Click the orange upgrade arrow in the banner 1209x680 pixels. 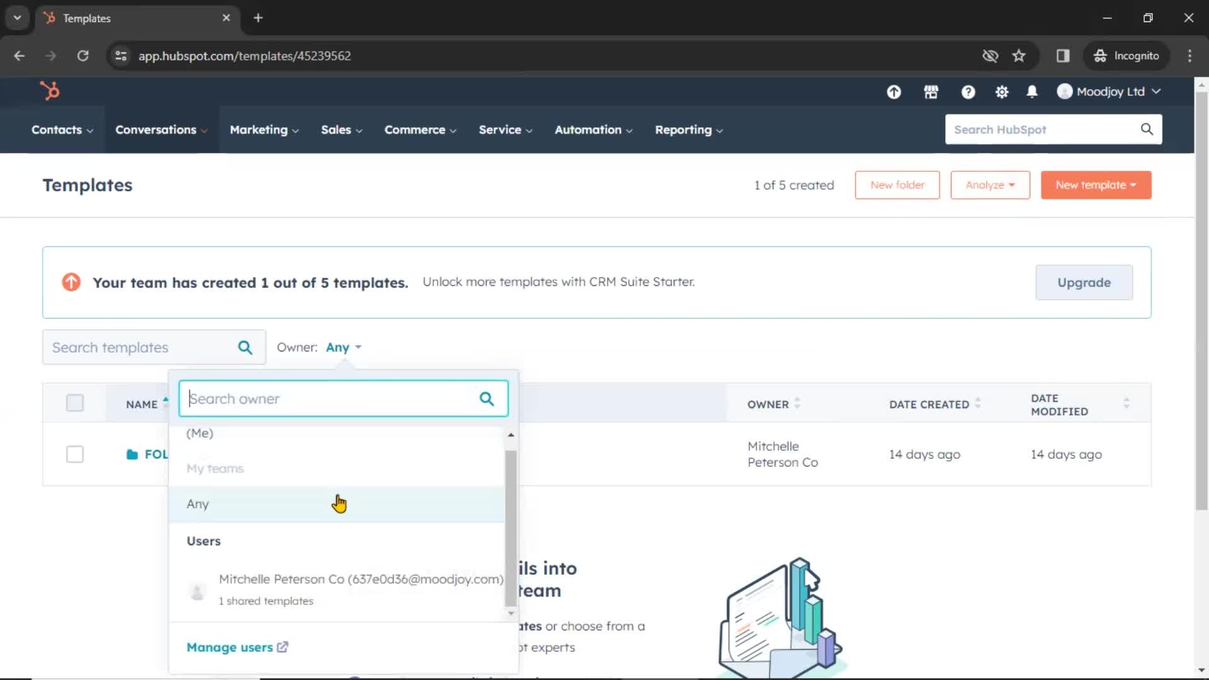[x=71, y=282]
